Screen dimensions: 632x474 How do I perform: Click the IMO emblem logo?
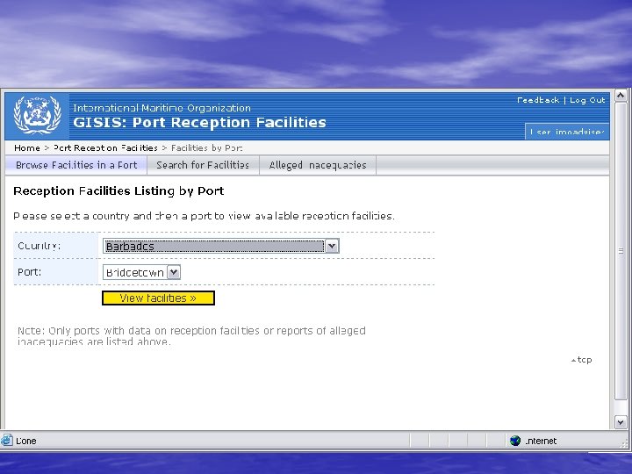(x=37, y=115)
